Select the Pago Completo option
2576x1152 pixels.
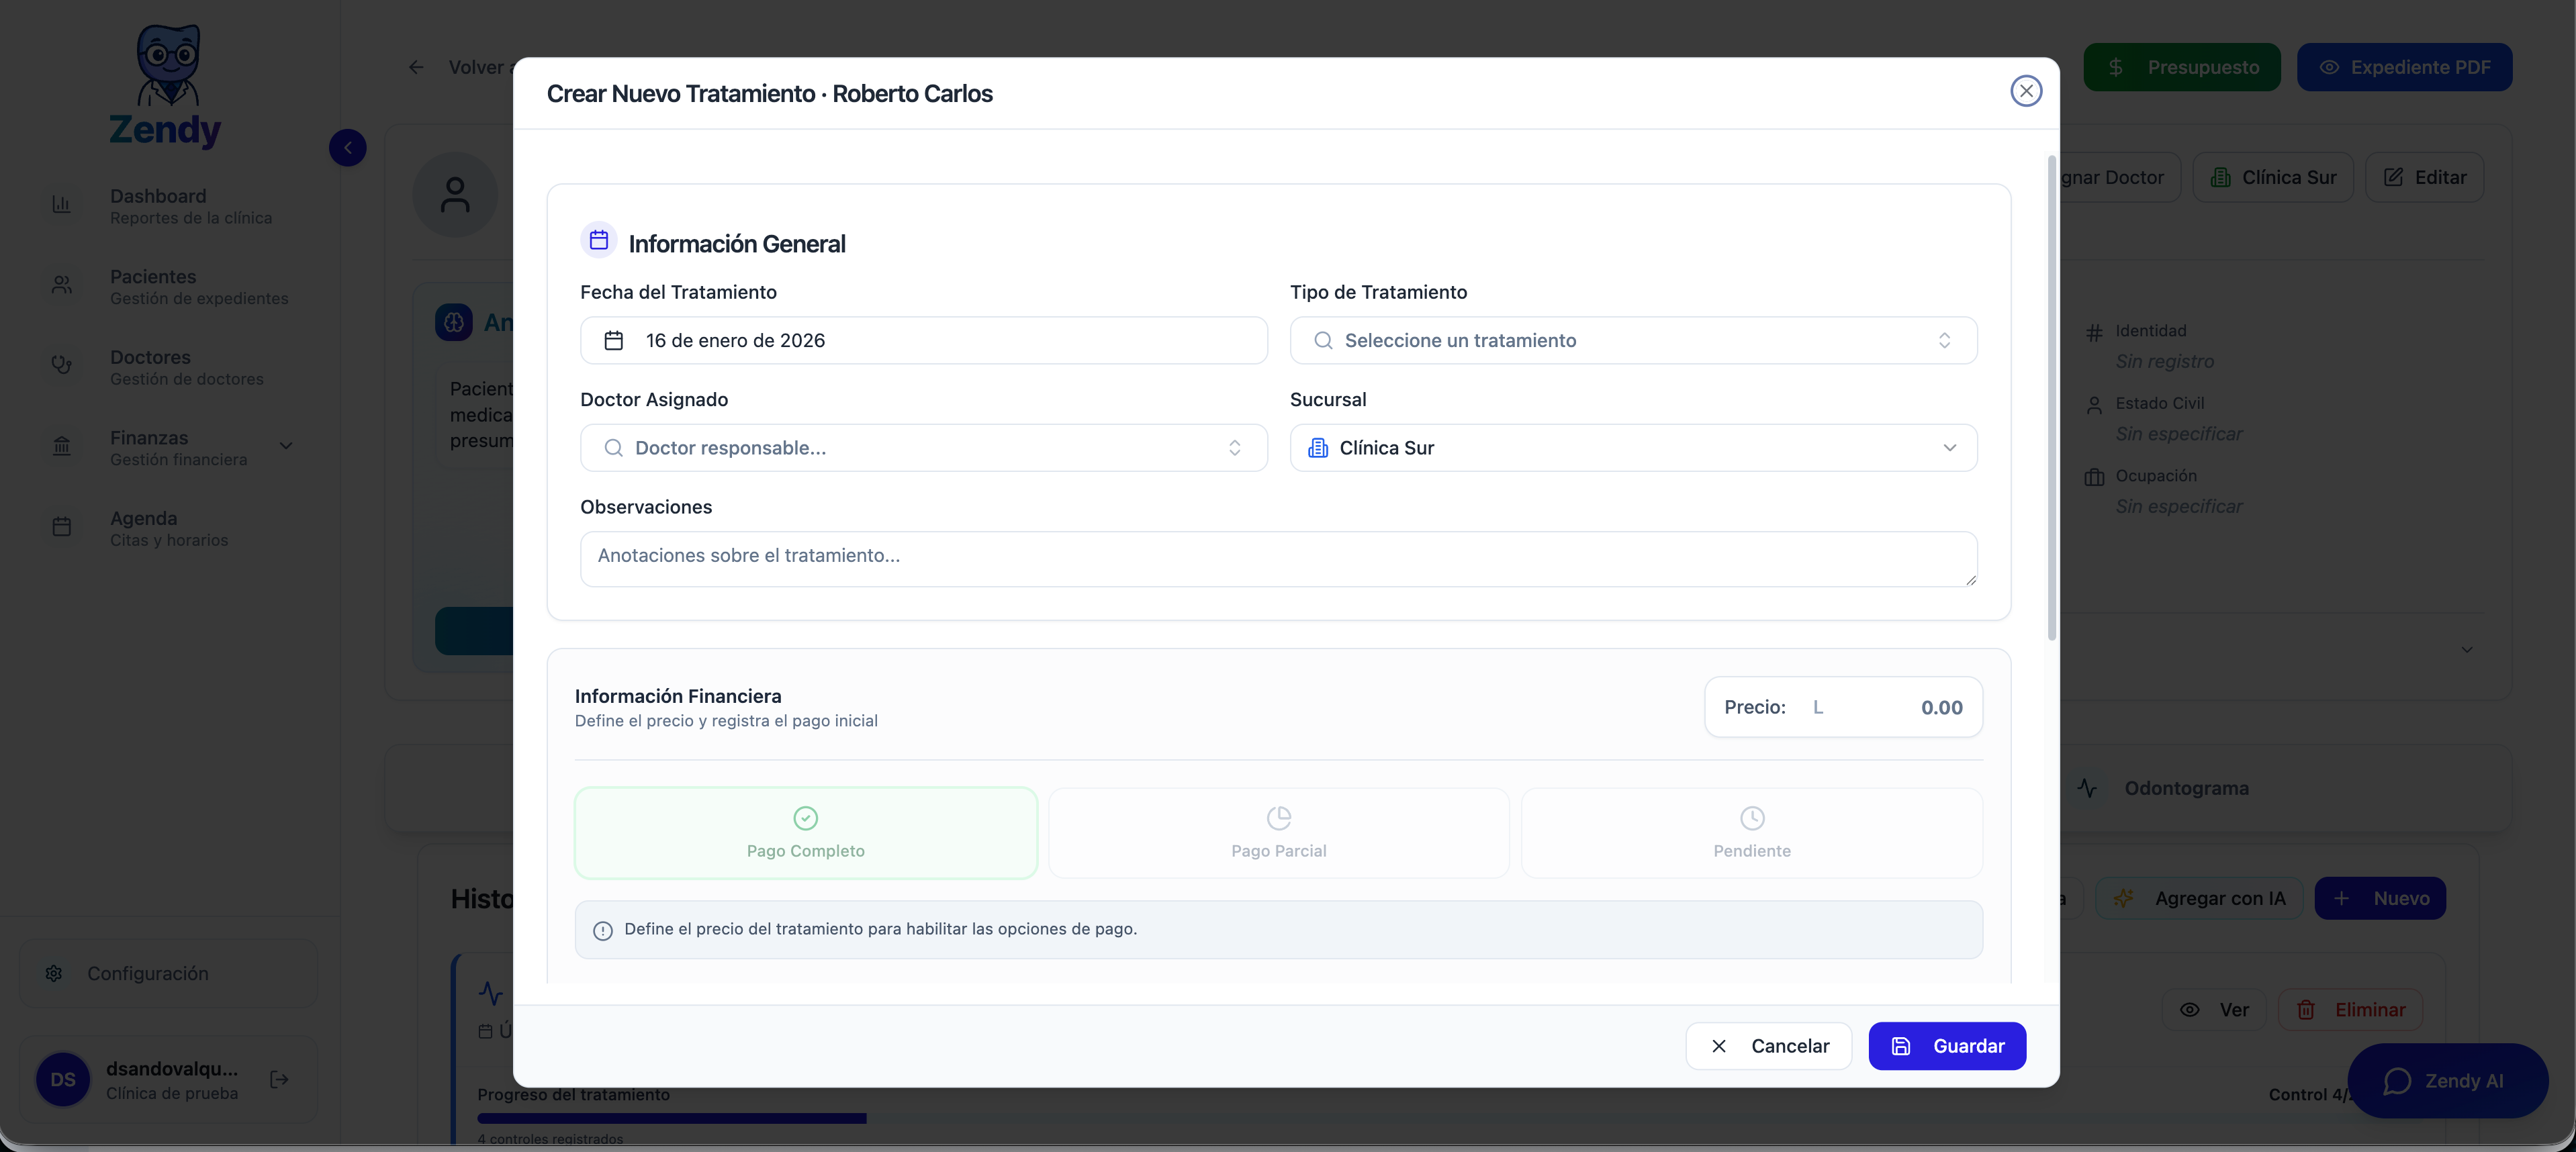pos(805,833)
